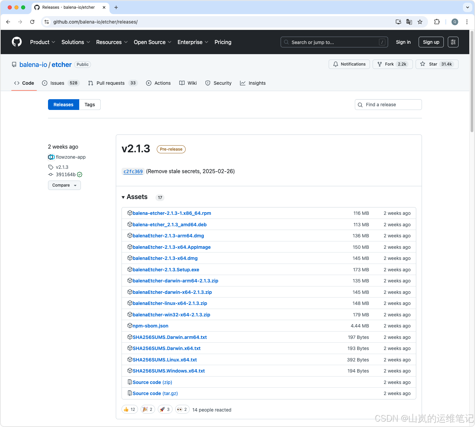Image resolution: width=475 pixels, height=427 pixels.
Task: Select the Releases button
Action: (63, 105)
